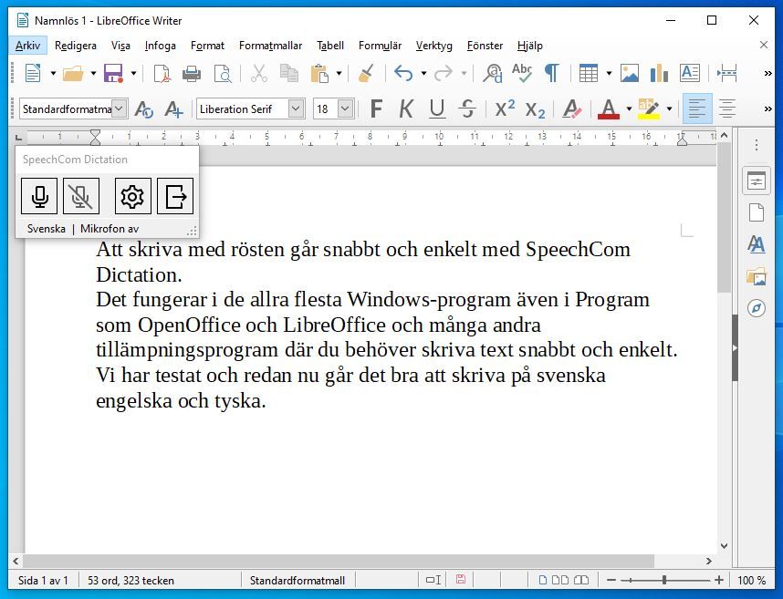Expand the Paste options arrow
Image resolution: width=783 pixels, height=599 pixels.
(339, 74)
